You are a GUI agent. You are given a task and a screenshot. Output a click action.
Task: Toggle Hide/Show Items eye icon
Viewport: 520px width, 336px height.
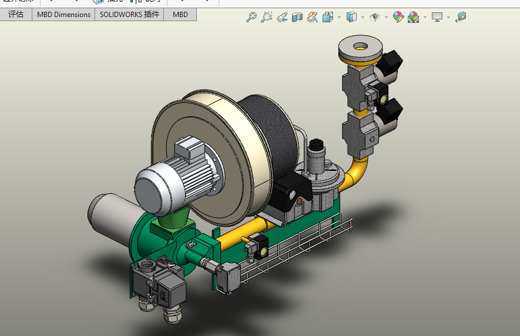(374, 17)
